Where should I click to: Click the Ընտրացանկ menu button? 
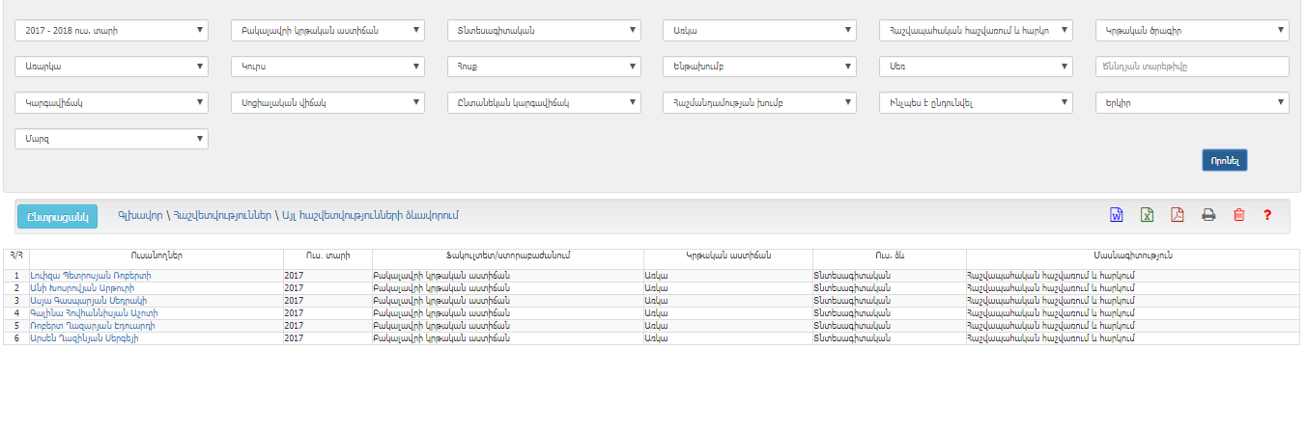point(57,216)
